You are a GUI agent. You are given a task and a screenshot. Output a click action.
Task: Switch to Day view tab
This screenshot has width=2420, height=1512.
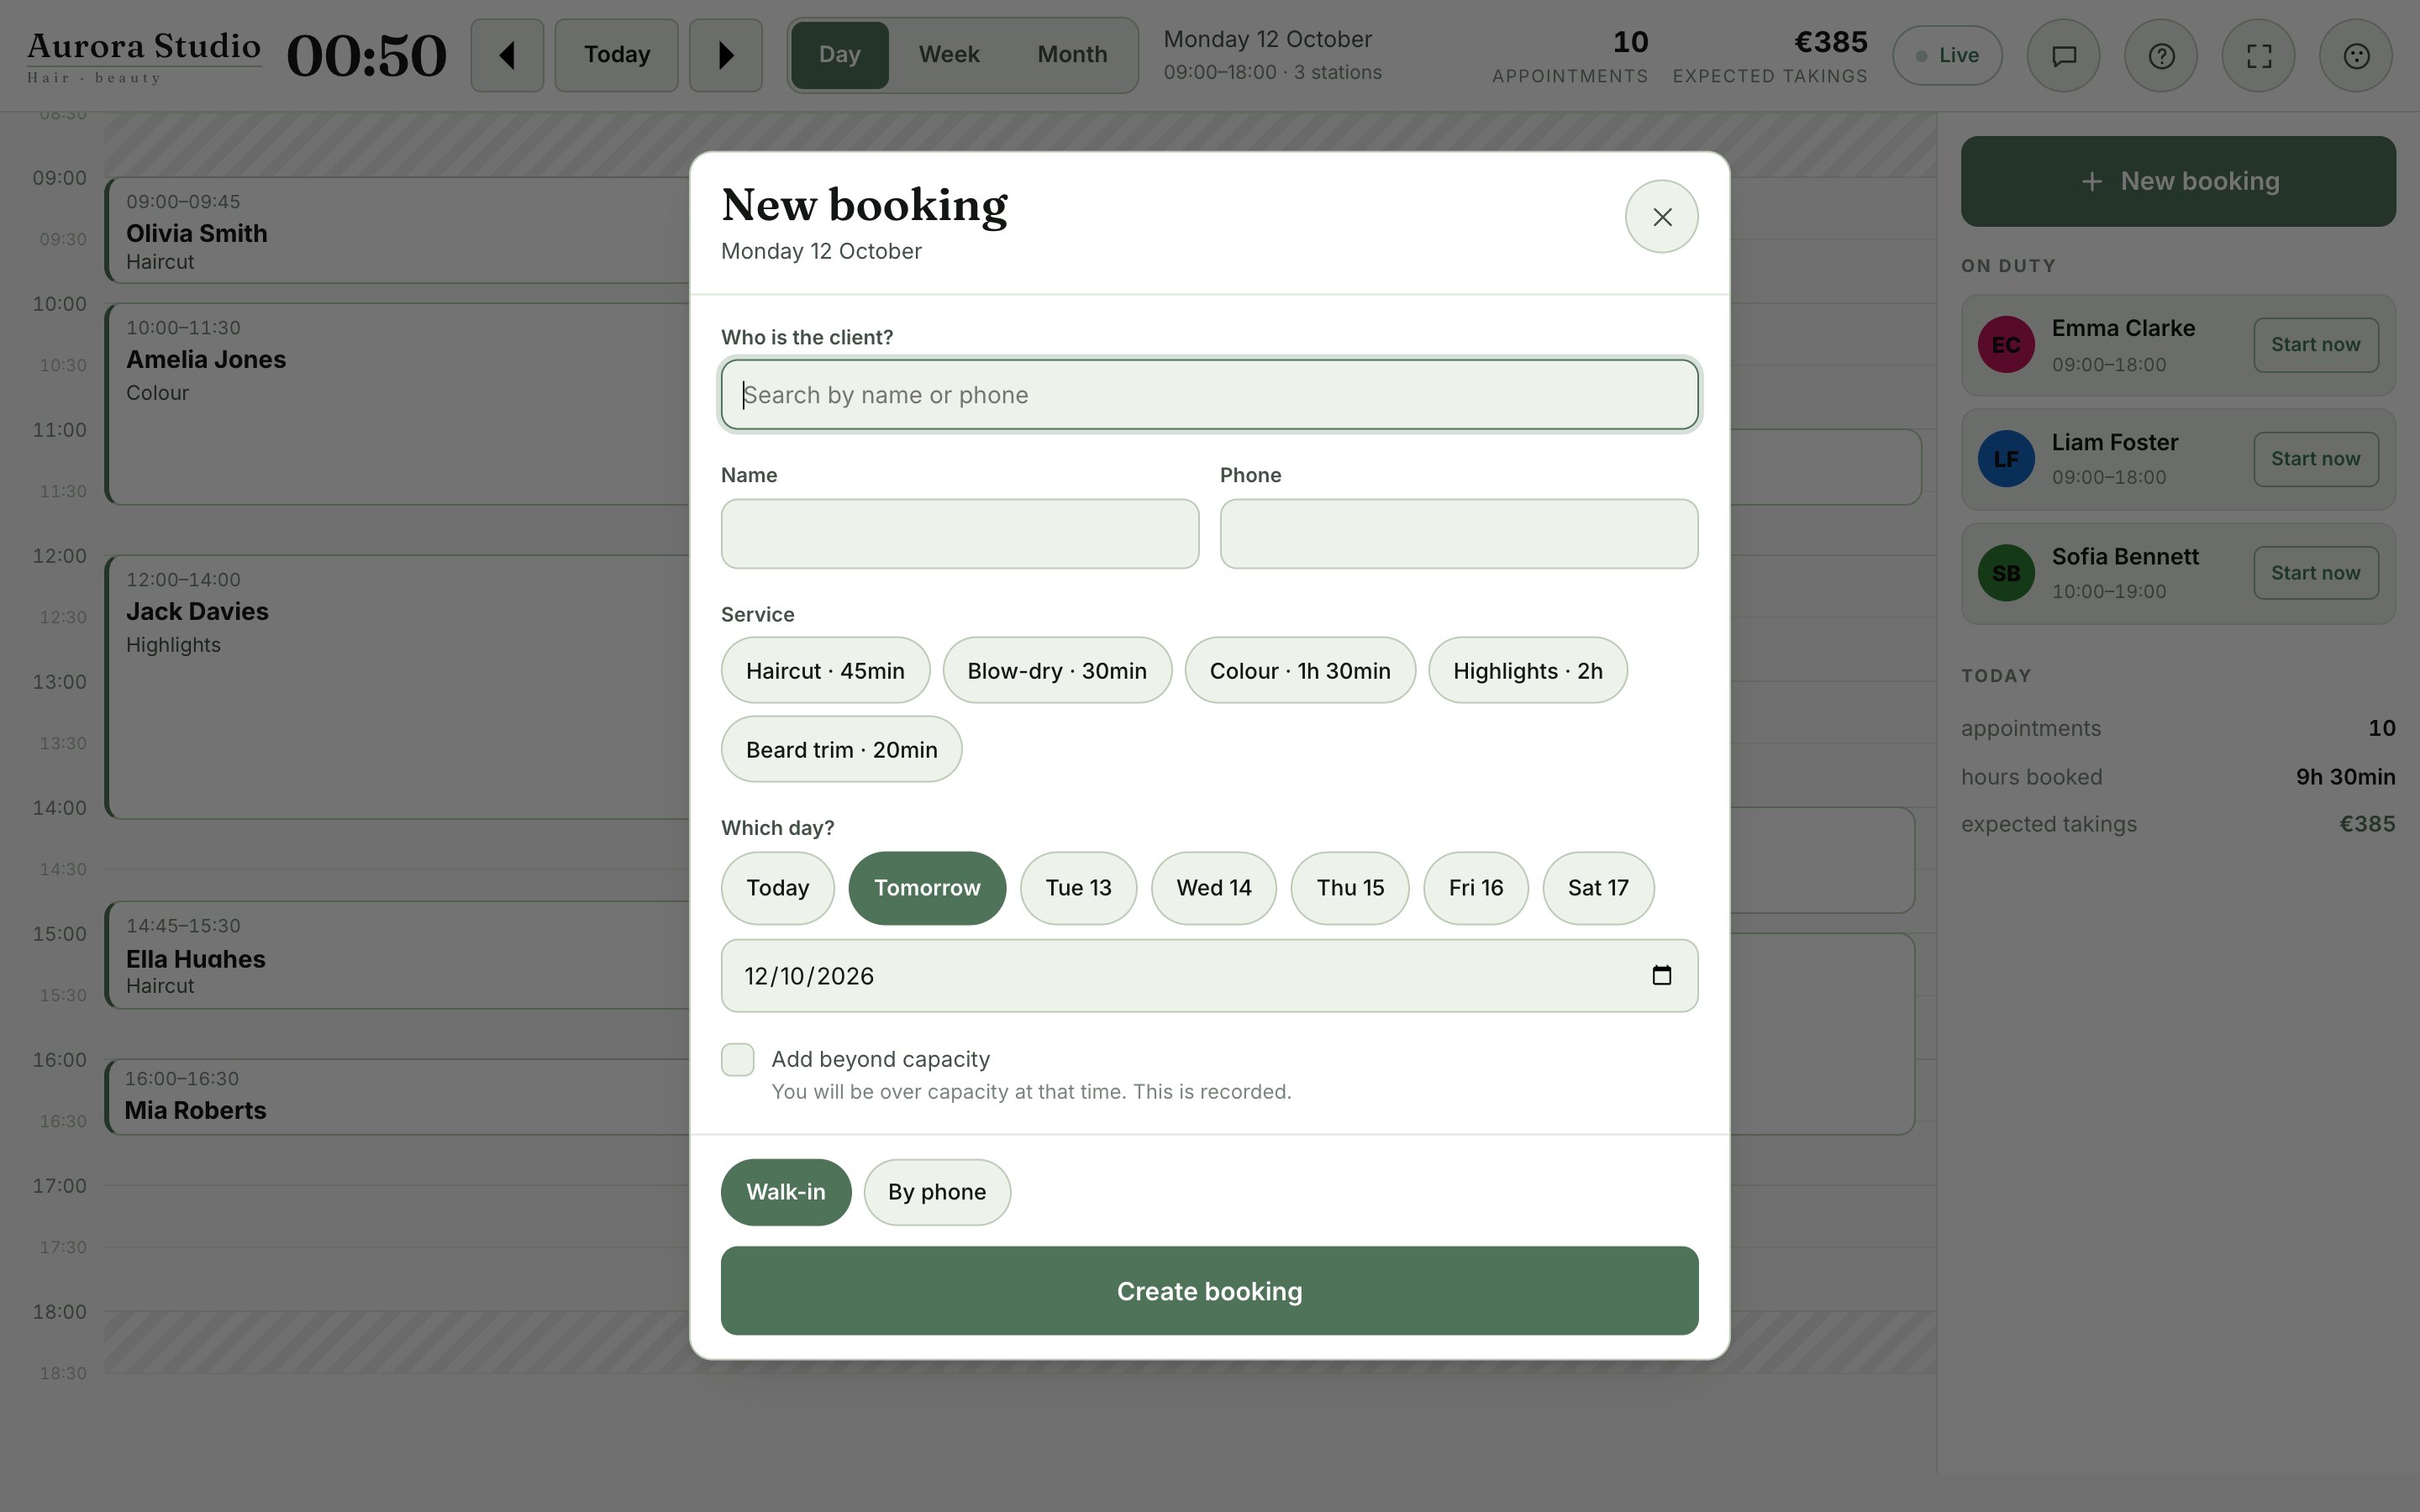839,55
